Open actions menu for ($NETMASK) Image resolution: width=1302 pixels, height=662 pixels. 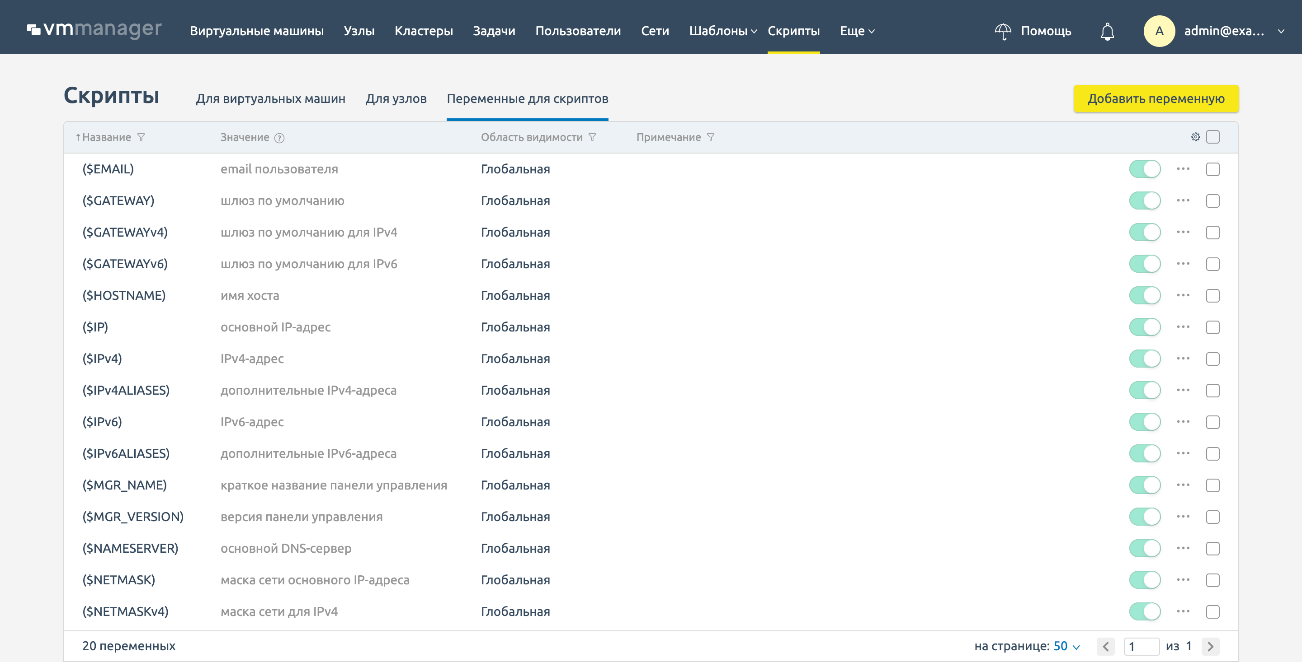point(1183,580)
